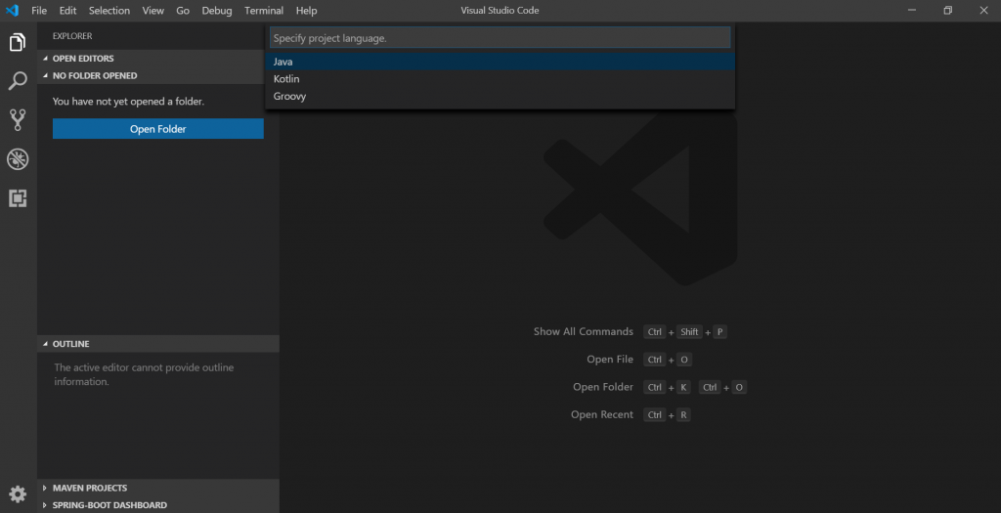Click the Open File shortcut label
This screenshot has height=513, width=1001.
[610, 360]
